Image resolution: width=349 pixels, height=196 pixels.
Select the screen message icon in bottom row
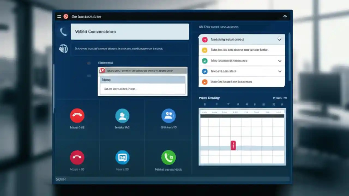pyautogui.click(x=122, y=157)
